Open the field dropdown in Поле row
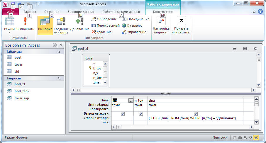Viewport: 266px width, 143px height. [x=131, y=101]
